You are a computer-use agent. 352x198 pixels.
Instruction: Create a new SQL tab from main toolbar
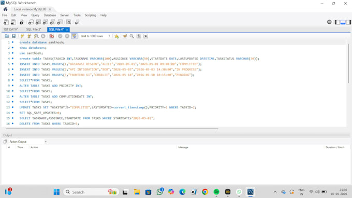(x=6, y=22)
